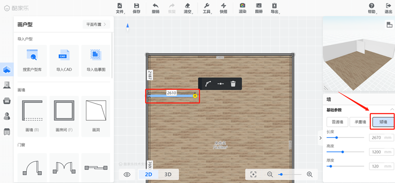Open the 导出 export menu

click(275, 8)
